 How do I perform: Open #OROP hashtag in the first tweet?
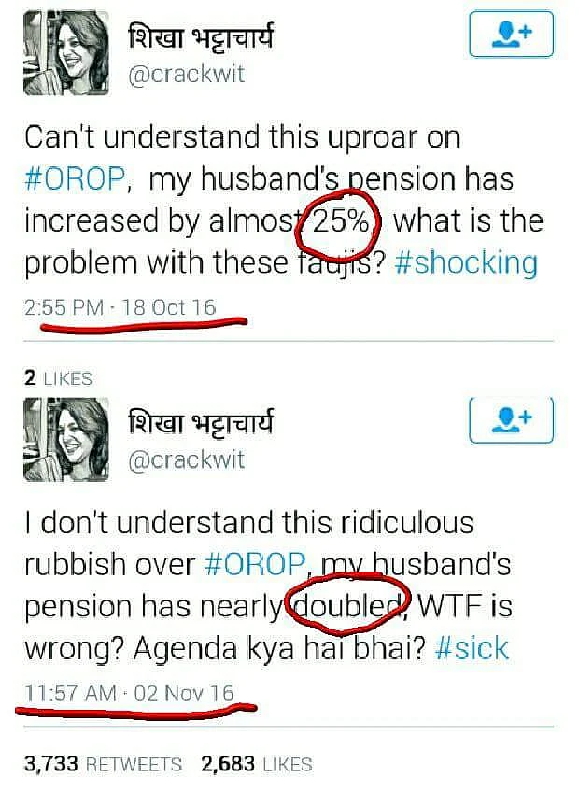point(74,179)
